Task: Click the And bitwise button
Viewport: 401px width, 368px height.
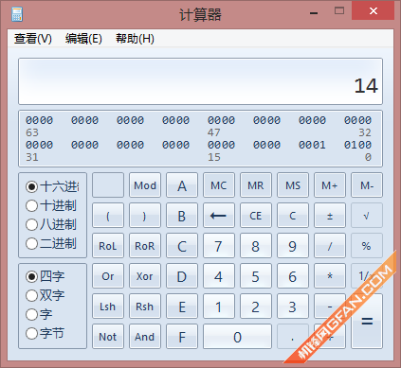Action: (145, 337)
